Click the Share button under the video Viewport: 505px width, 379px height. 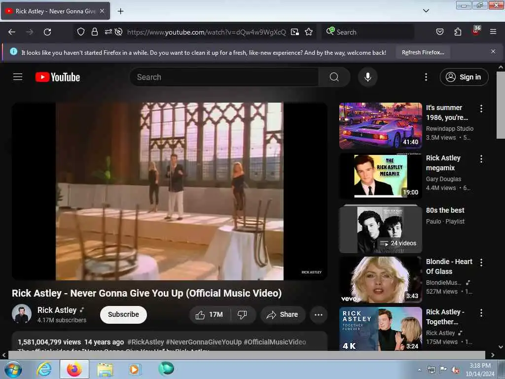point(283,314)
